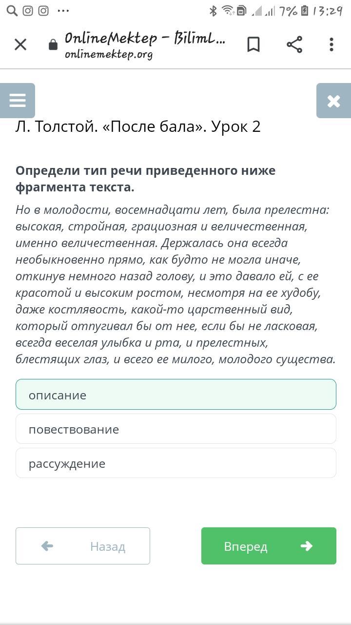
Task: Tap the onlinemektep.org address text
Action: [109, 54]
